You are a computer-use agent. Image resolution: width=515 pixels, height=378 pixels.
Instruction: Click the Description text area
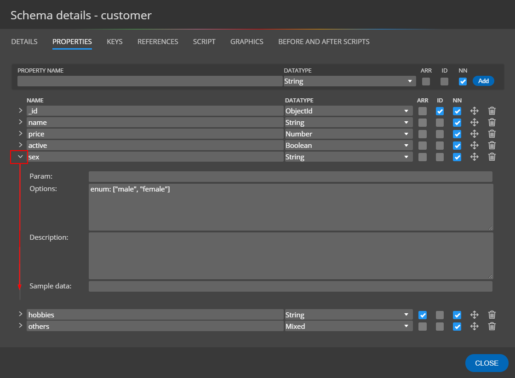tap(291, 256)
